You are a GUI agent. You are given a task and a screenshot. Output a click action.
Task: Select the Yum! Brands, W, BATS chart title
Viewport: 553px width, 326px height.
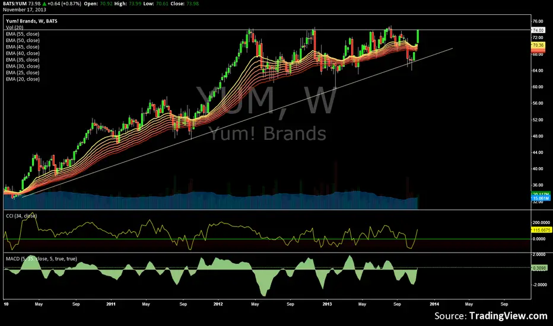[31, 21]
